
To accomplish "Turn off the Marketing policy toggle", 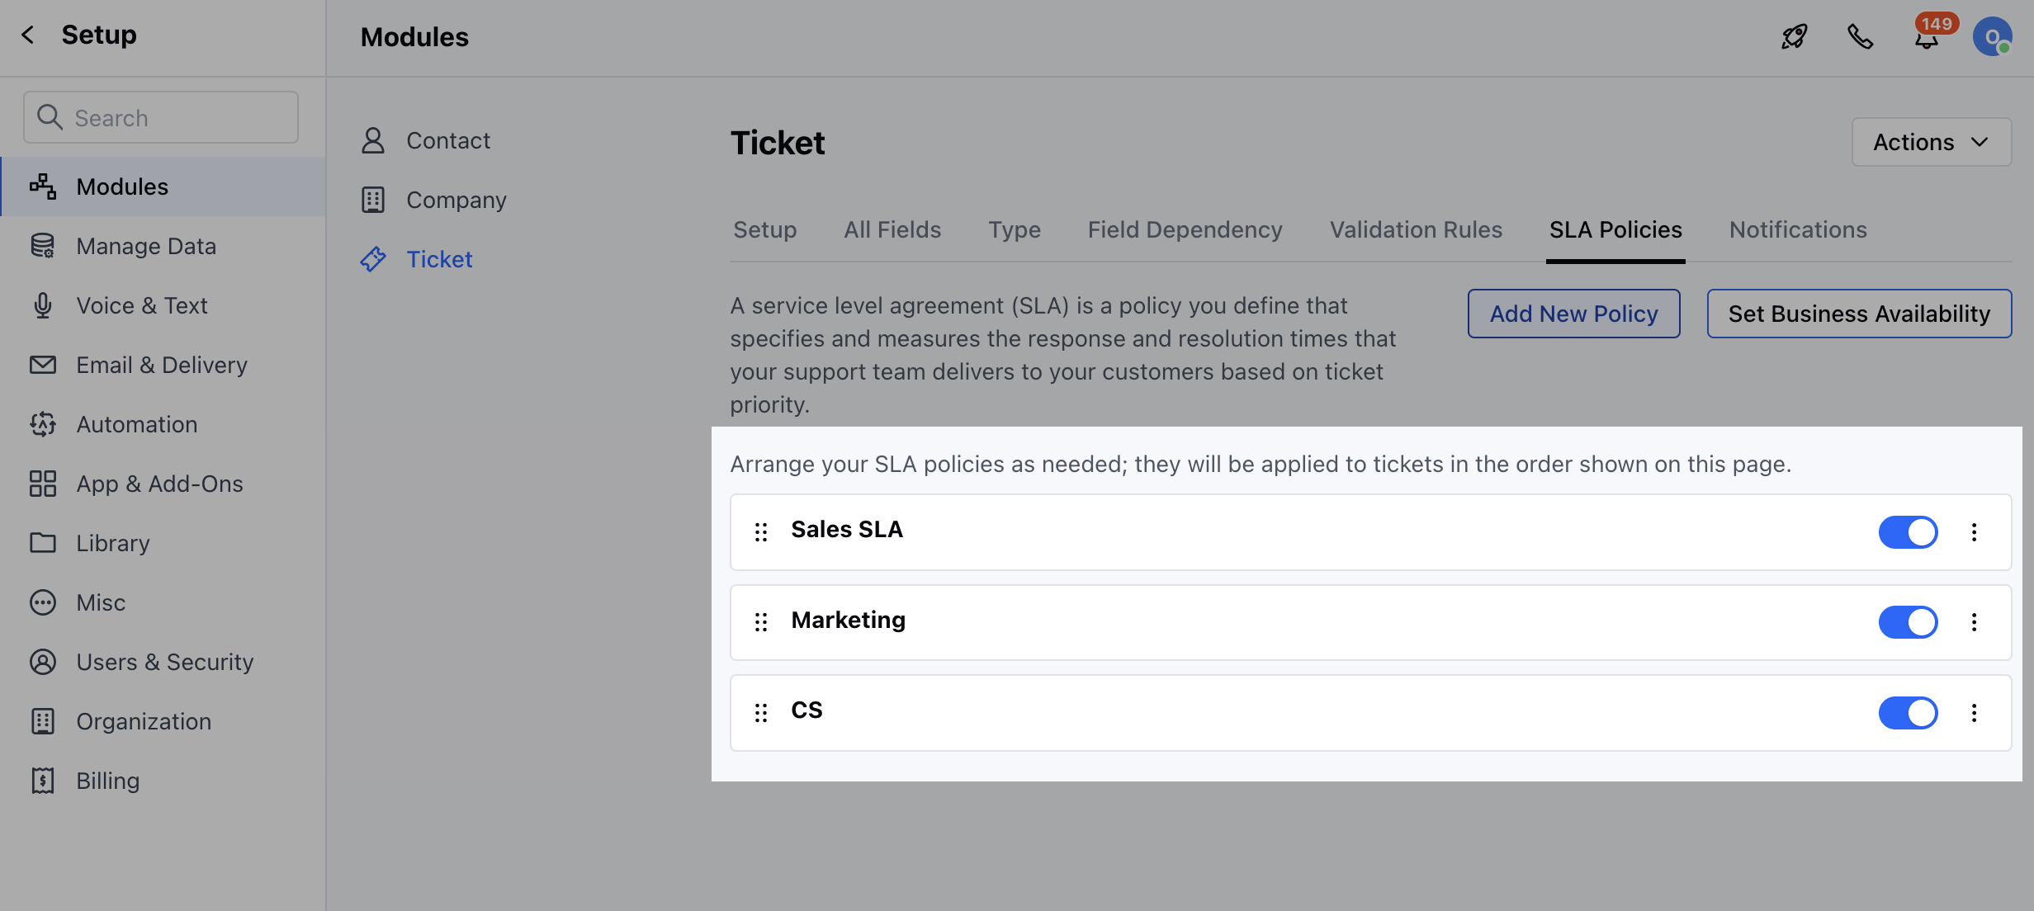I will pos(1908,622).
